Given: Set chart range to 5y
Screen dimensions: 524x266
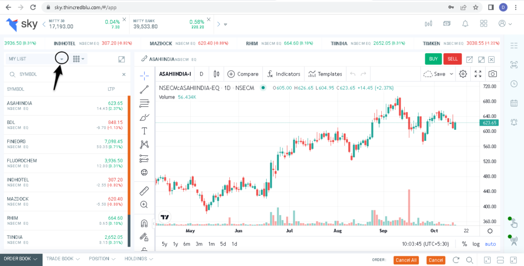Looking at the screenshot, I should (164, 244).
